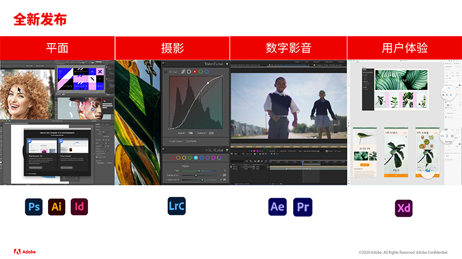
Task: Click the JUST IN mobile artboard in XD
Action: tap(365, 152)
